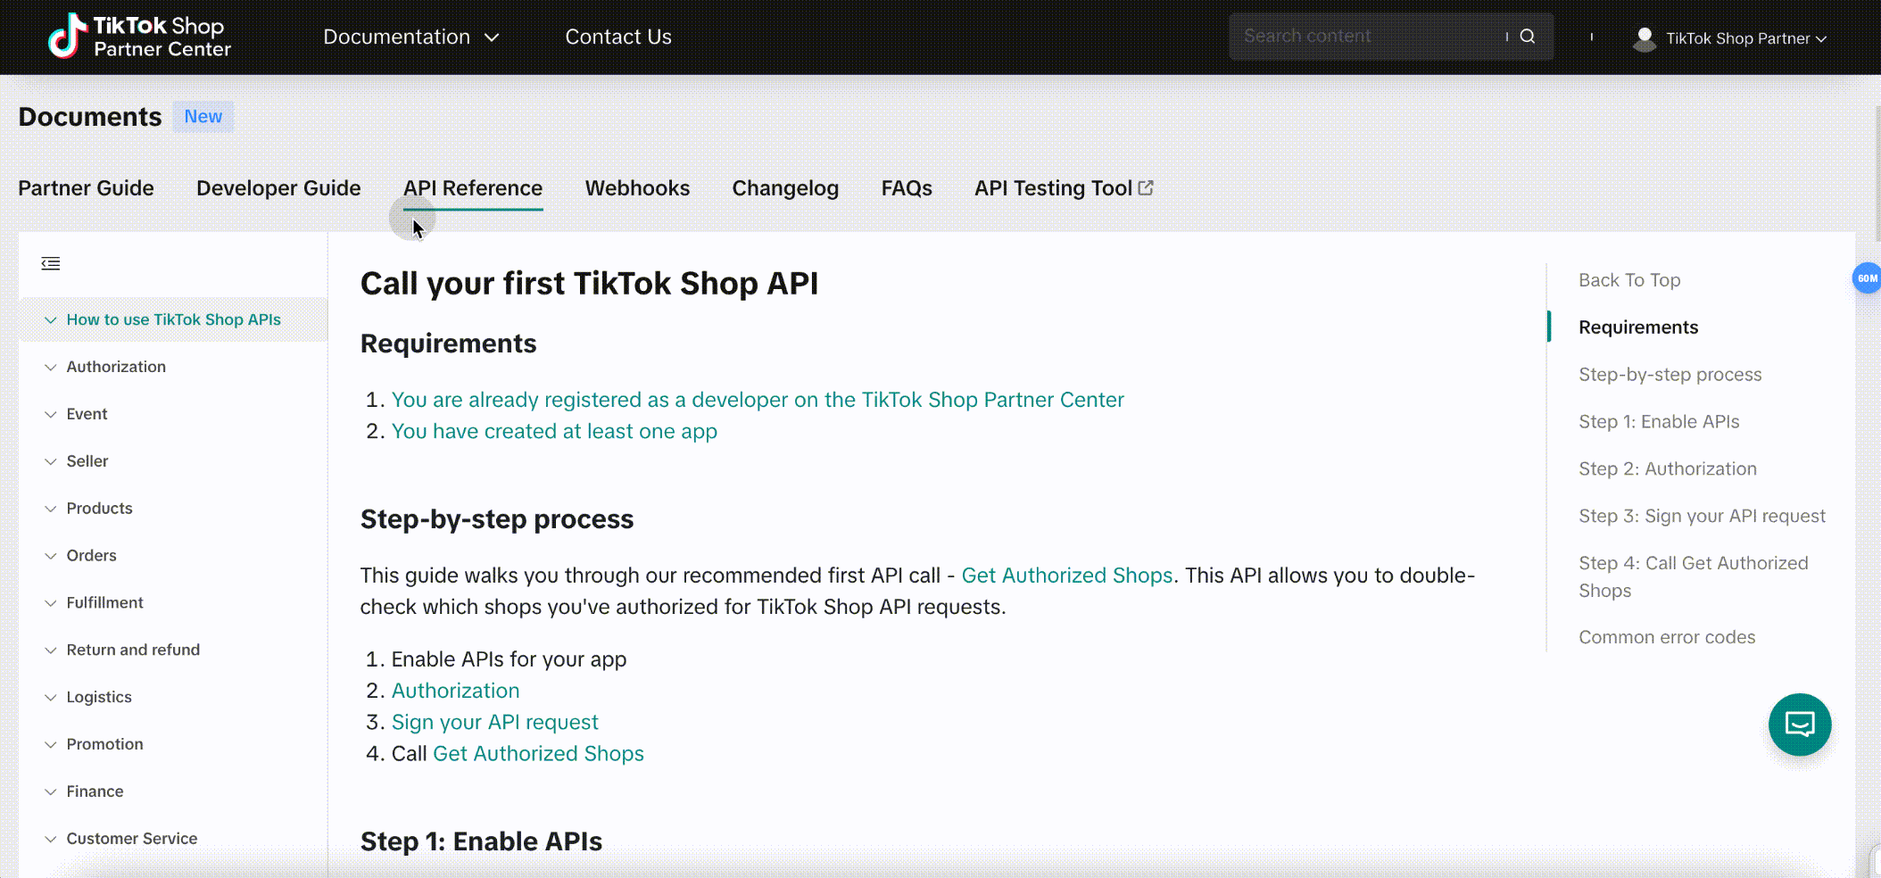Click into the Search content field

[x=1365, y=37]
